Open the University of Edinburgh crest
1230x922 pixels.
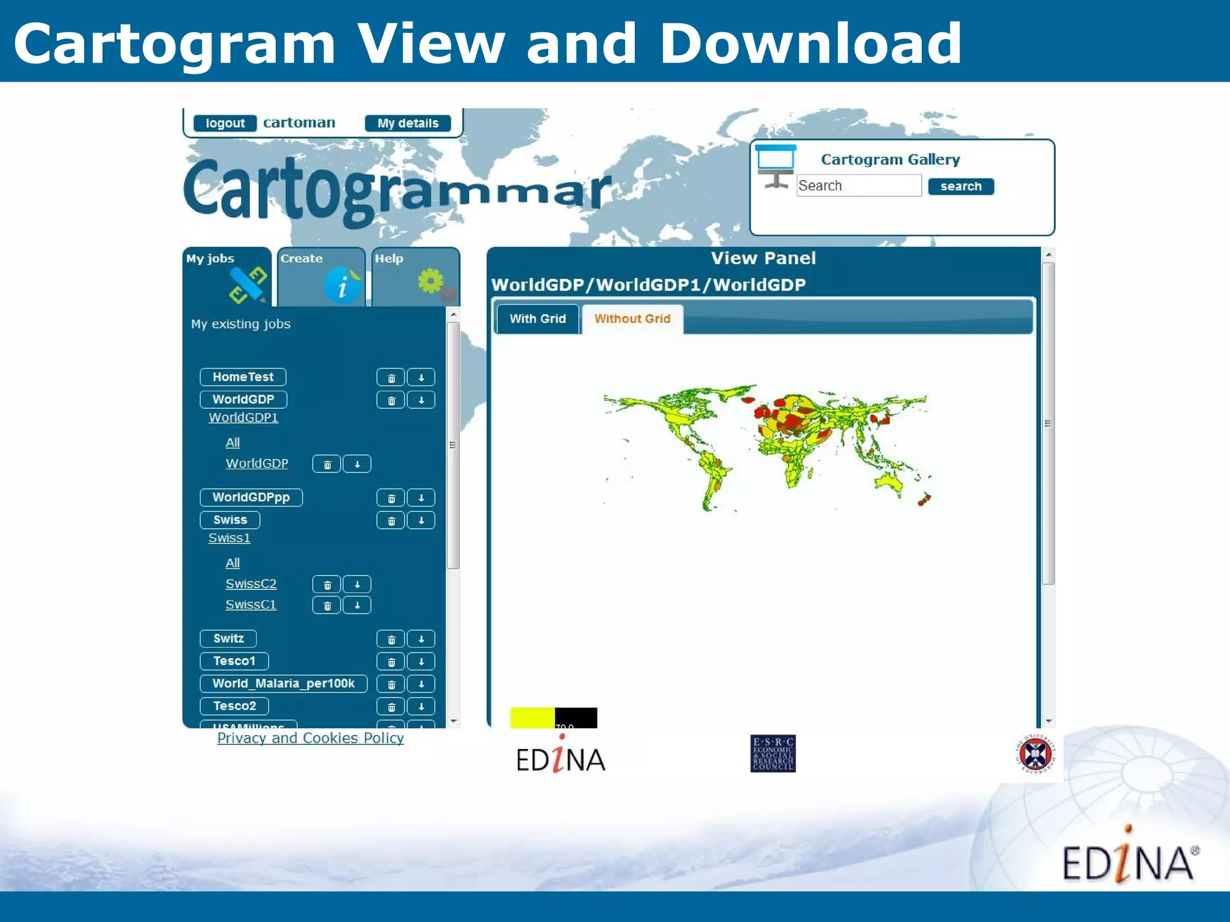pyautogui.click(x=1036, y=754)
